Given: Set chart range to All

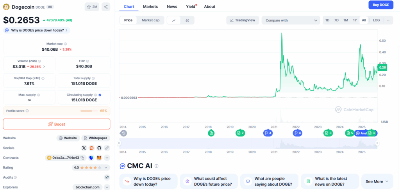Looking at the screenshot, I should coord(364,20).
